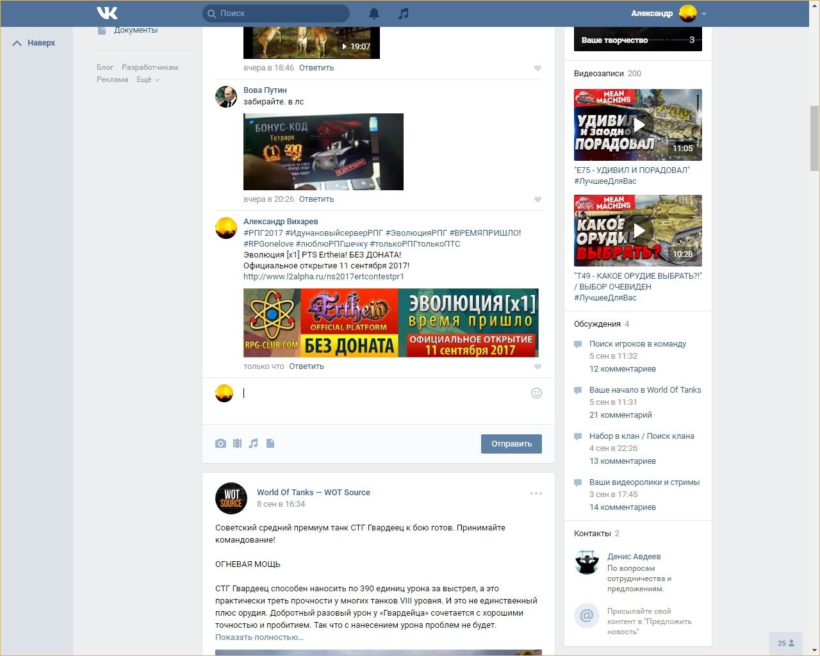
Task: Reply to comment from вчера в 18:46
Action: pos(316,68)
